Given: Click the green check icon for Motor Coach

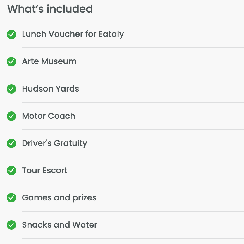Looking at the screenshot, I should click(11, 116).
